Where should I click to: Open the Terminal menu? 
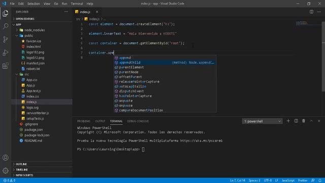click(x=77, y=4)
